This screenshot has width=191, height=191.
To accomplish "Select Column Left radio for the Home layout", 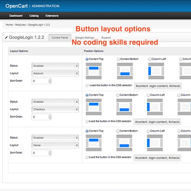I will click(148, 131).
